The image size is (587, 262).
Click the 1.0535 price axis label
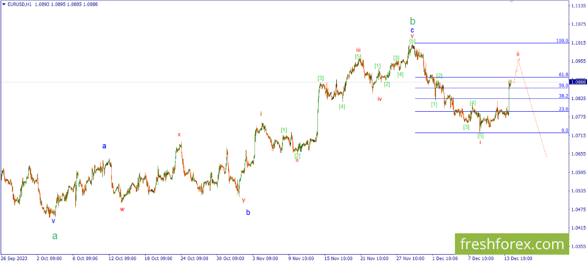coord(578,191)
